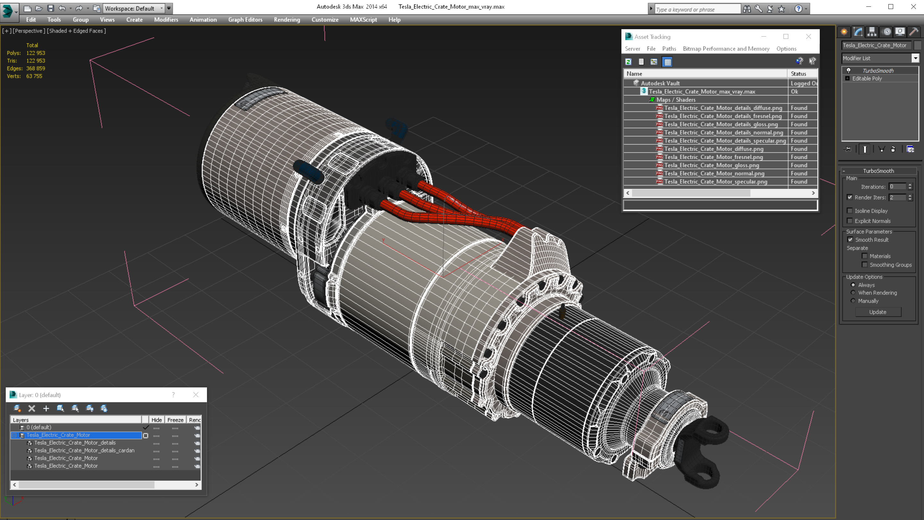Click the Save File floppy icon

tap(51, 8)
